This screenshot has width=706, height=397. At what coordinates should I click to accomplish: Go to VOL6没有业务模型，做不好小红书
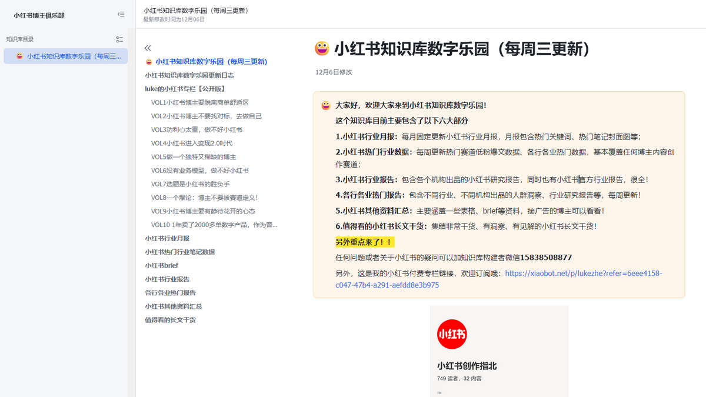coord(200,171)
